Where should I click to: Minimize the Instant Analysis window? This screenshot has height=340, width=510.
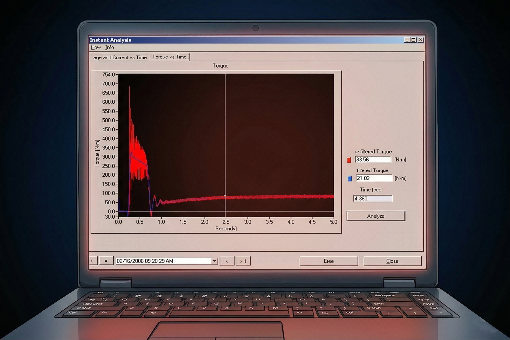tap(407, 40)
